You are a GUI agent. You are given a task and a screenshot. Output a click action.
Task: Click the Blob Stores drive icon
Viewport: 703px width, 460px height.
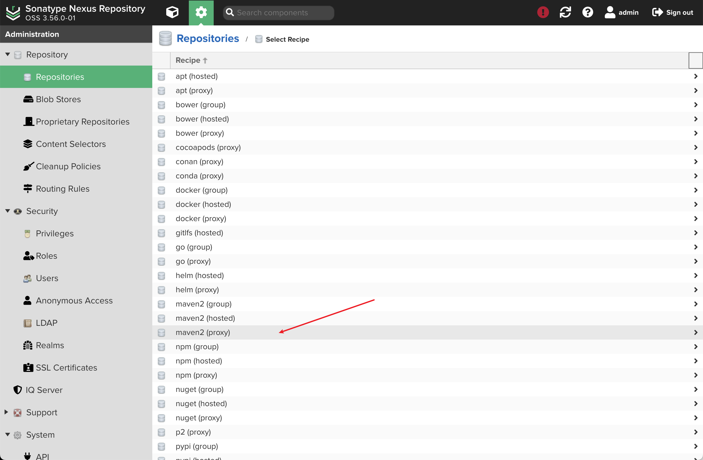pos(28,99)
